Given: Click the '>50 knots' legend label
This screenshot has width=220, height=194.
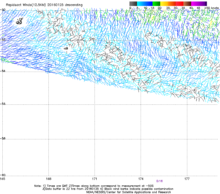Looking at the screenshot, I should 211,8.
